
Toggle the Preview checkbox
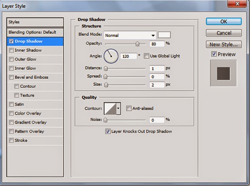click(214, 54)
